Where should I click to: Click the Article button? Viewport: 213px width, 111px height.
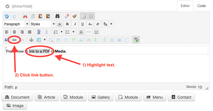point(46,97)
